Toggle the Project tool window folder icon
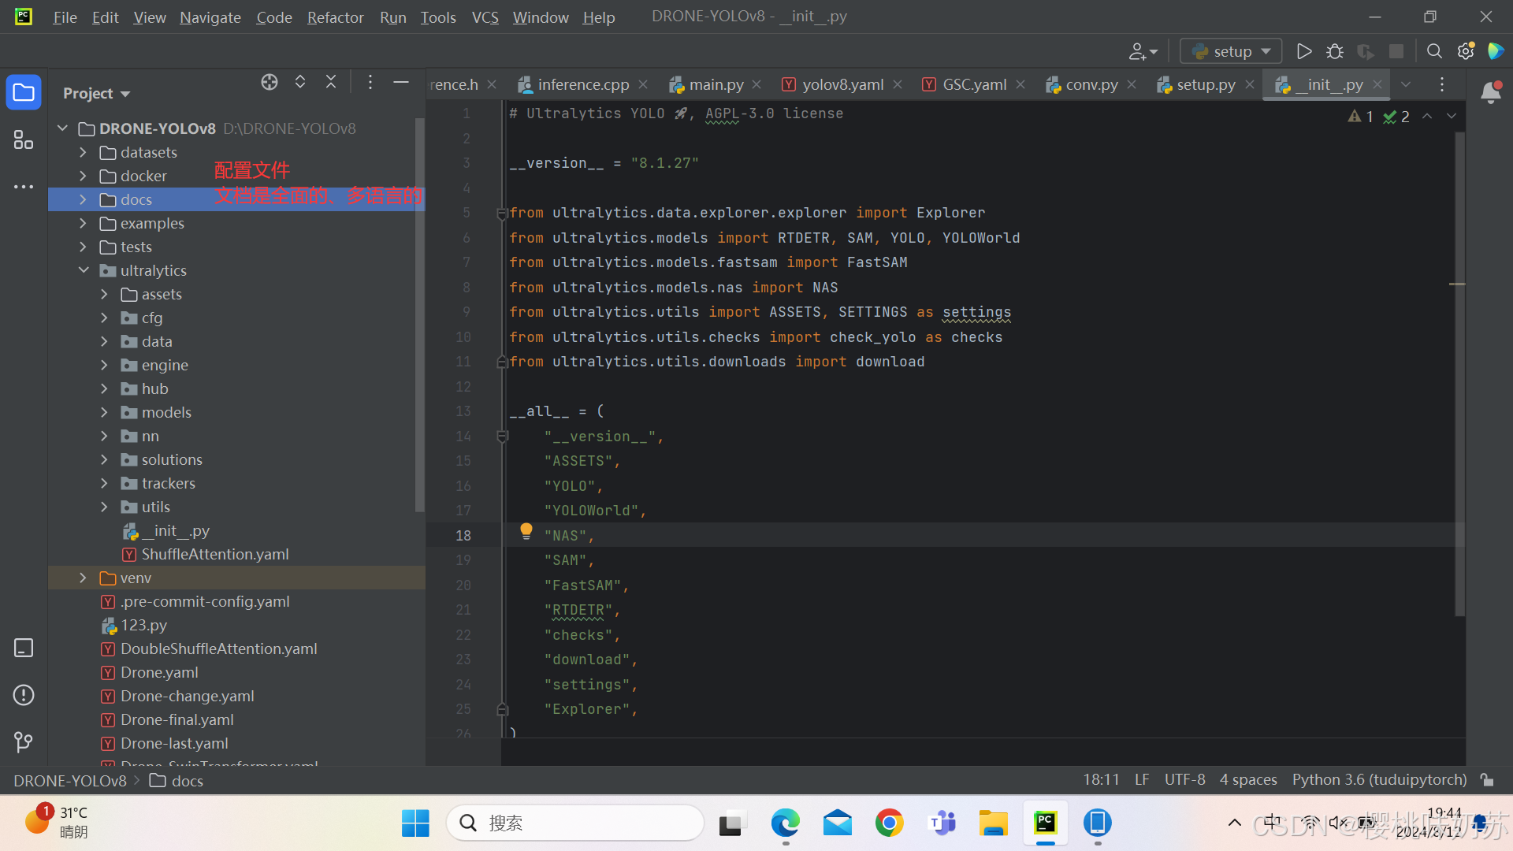Image resolution: width=1513 pixels, height=851 pixels. pyautogui.click(x=24, y=93)
